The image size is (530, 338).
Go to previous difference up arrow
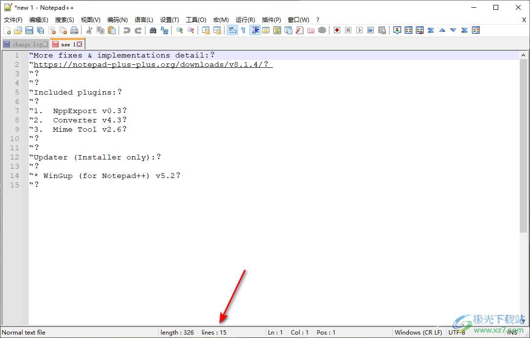tap(442, 30)
